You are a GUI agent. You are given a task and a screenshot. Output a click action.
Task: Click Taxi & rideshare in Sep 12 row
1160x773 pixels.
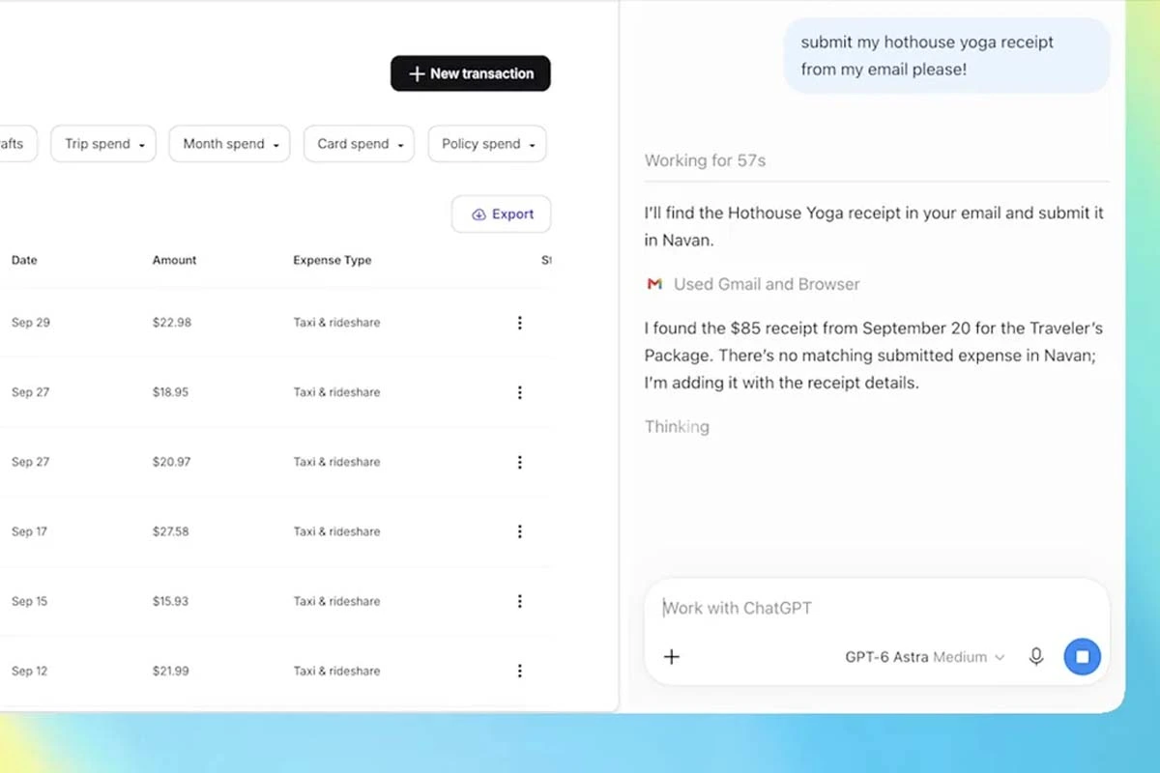[336, 671]
